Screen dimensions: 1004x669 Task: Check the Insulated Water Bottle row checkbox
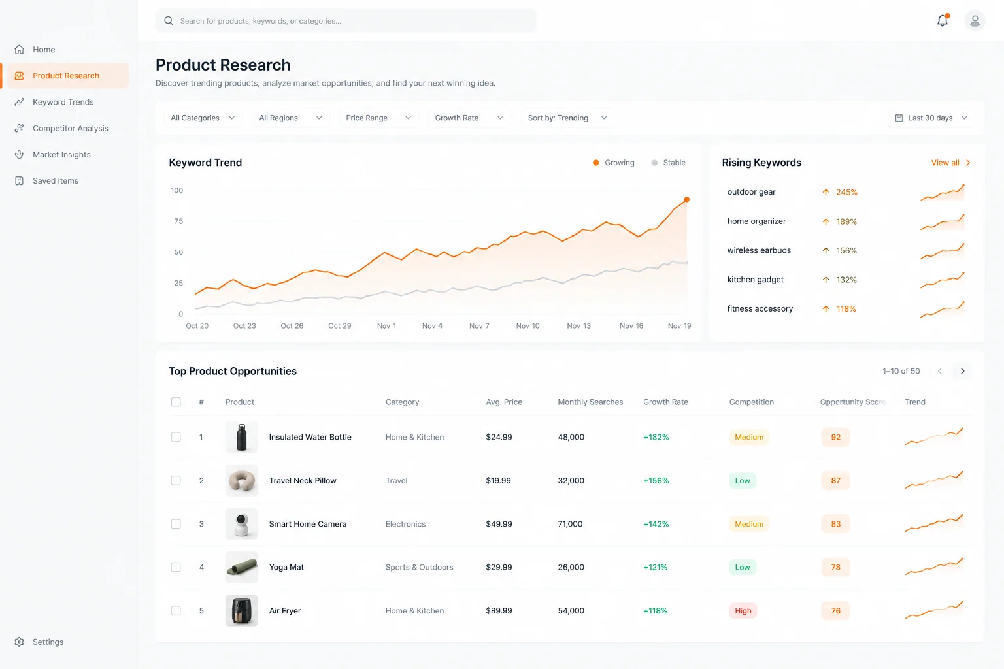point(176,437)
